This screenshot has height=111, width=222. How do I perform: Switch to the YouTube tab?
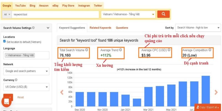[x=20, y=6]
